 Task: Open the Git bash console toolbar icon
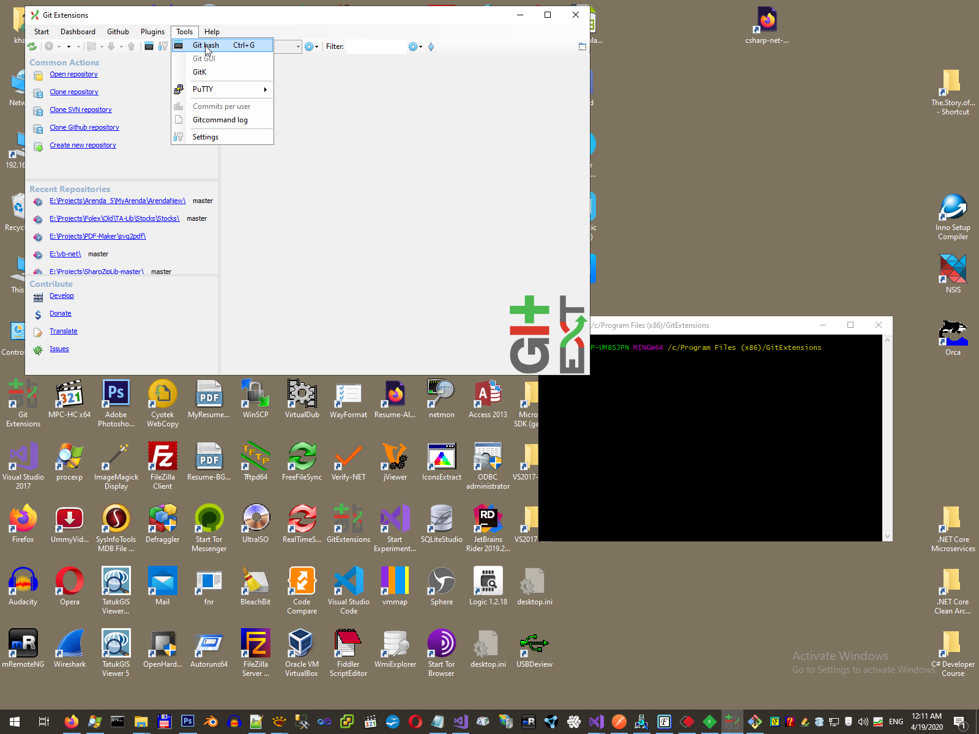point(149,46)
